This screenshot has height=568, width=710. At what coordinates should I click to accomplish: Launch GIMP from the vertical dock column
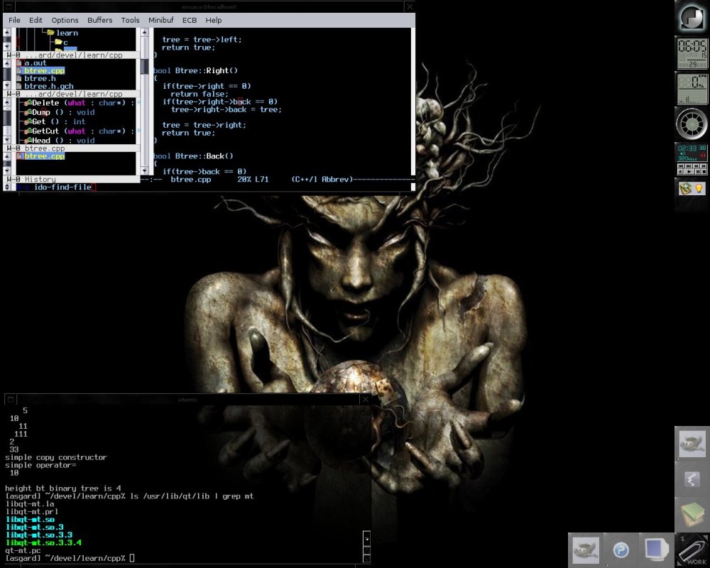(692, 444)
